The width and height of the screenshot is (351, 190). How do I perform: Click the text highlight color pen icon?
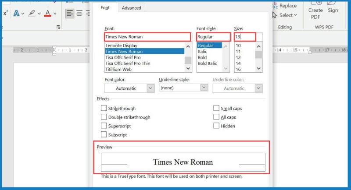[32, 13]
